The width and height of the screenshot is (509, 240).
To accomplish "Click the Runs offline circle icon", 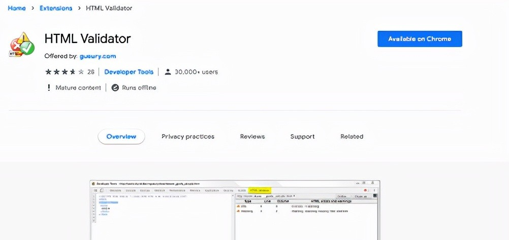I will 115,88.
